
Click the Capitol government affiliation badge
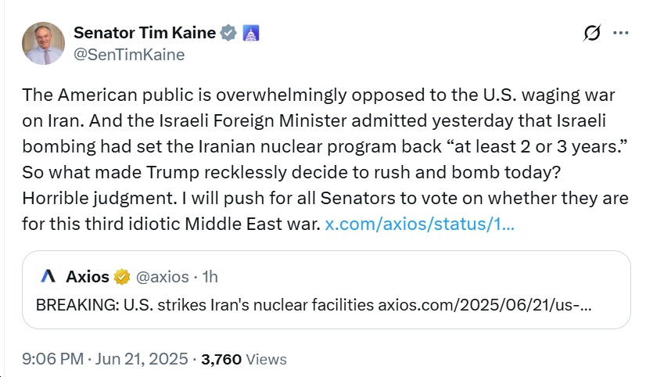click(251, 33)
